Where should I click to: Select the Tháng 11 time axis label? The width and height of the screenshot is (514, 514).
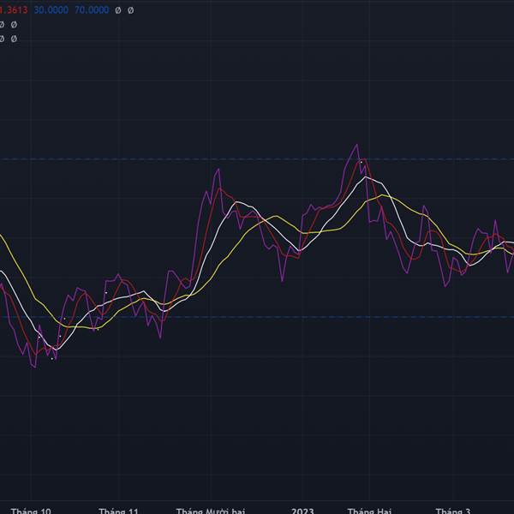(118, 511)
